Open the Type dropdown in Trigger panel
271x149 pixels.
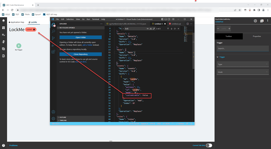click(x=243, y=65)
